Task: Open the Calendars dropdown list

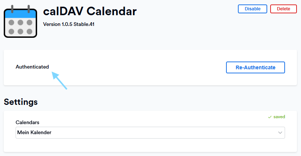Action: click(150, 133)
